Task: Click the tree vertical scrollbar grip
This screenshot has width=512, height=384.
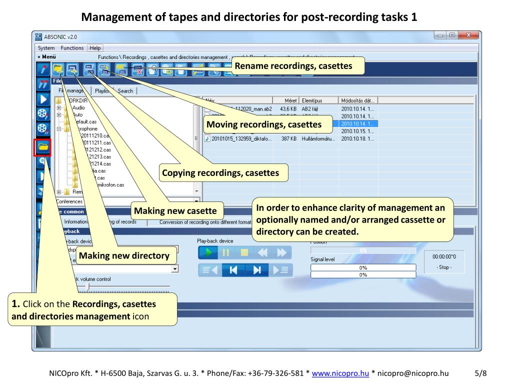Action: pos(196,138)
